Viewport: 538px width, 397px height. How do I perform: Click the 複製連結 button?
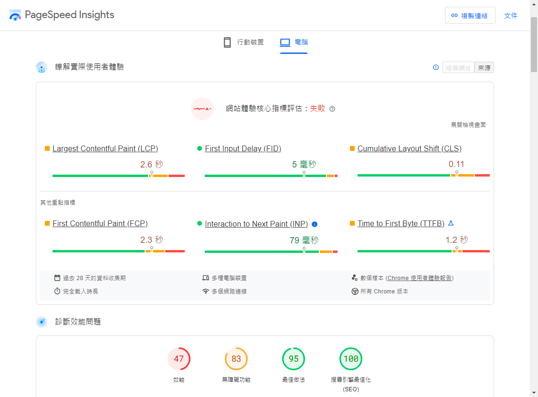coord(470,15)
